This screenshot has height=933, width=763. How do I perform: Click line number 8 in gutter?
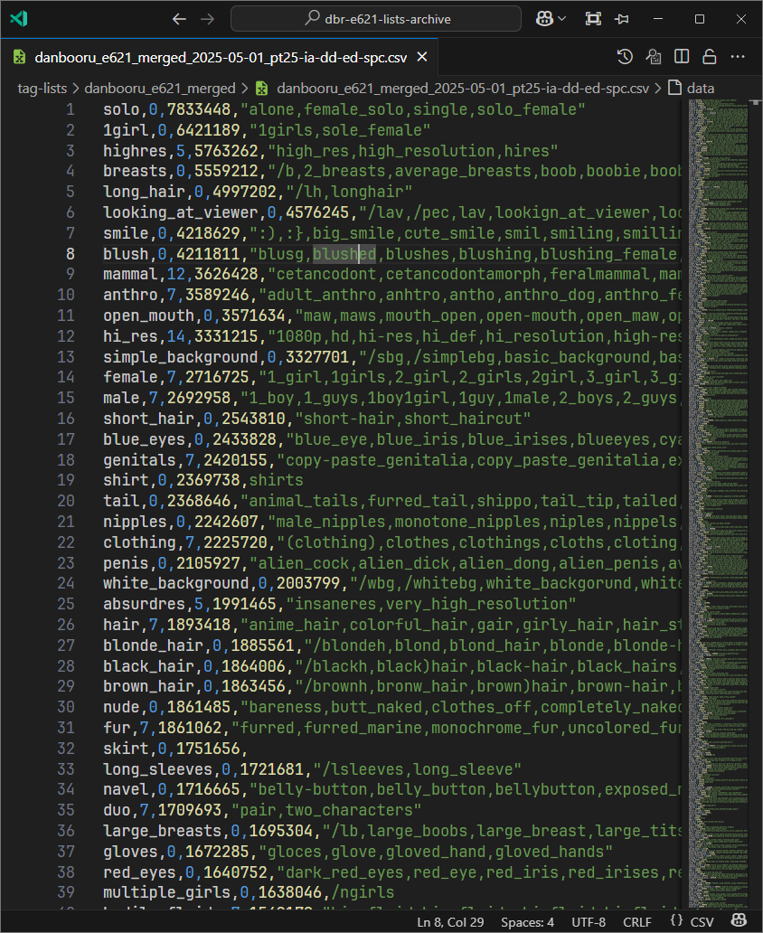pyautogui.click(x=71, y=254)
